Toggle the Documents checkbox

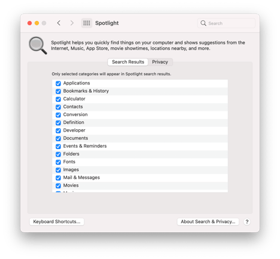pos(58,138)
